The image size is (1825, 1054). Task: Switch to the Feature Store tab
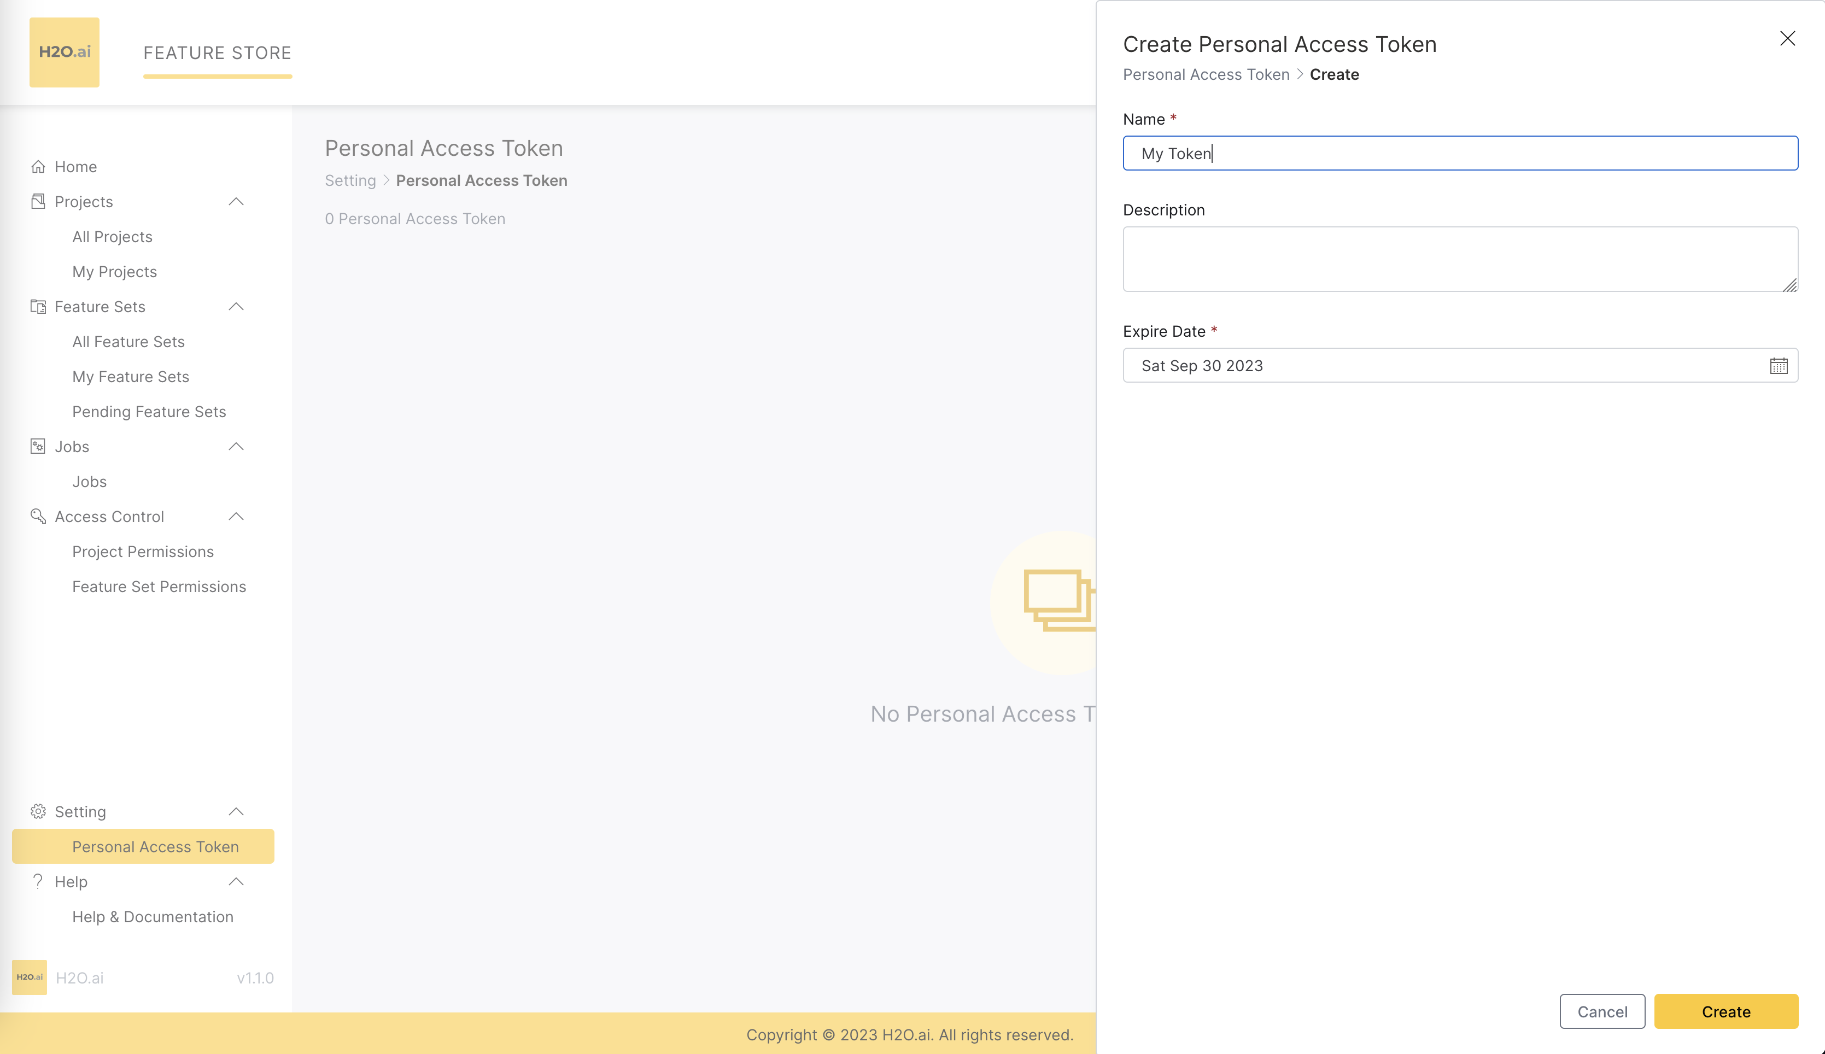[217, 52]
